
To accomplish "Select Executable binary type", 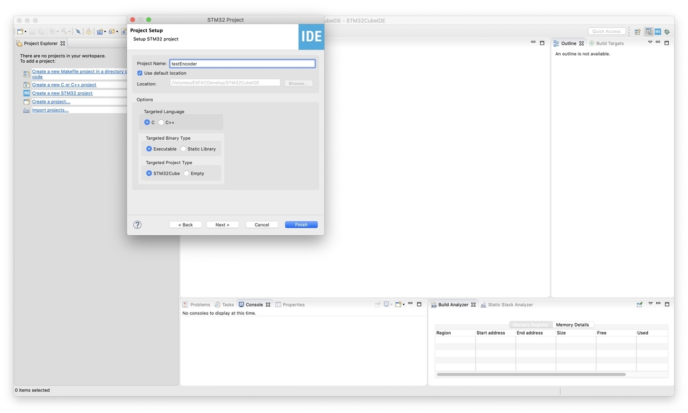I will click(149, 149).
